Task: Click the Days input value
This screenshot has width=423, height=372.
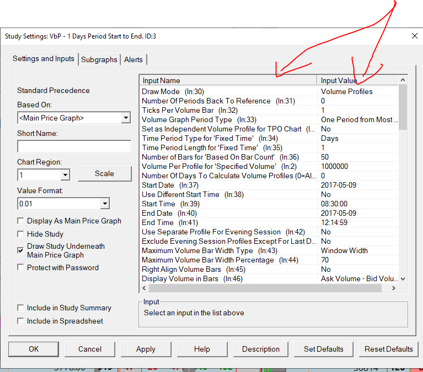Action: [x=330, y=138]
